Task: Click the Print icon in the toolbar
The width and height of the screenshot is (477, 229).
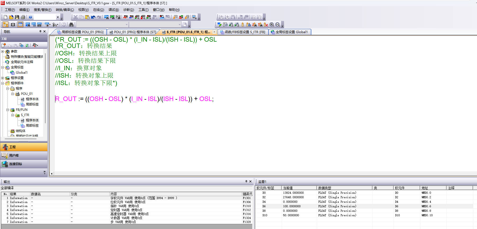Action: [x=23, y=17]
